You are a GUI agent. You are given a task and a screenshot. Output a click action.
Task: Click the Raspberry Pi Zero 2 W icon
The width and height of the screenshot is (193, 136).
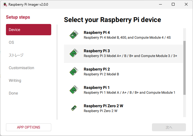[x=74, y=108]
